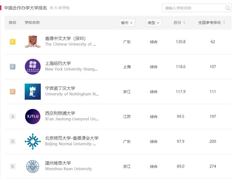Open 香港中文大学（深圳） school link

click(x=65, y=39)
